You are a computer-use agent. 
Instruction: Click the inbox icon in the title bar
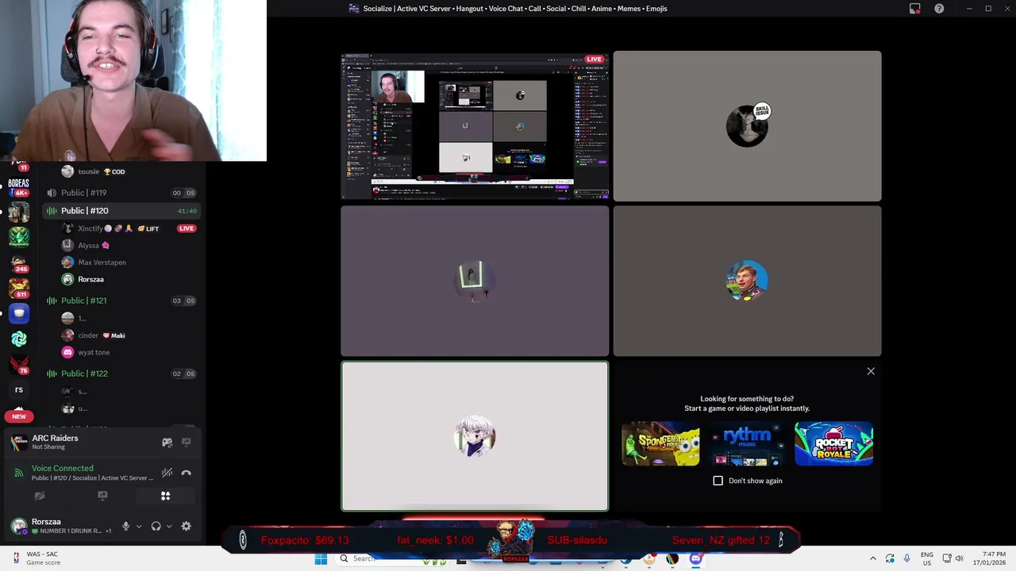[x=914, y=9]
